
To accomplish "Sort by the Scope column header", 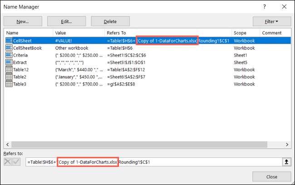I will pyautogui.click(x=240, y=33).
